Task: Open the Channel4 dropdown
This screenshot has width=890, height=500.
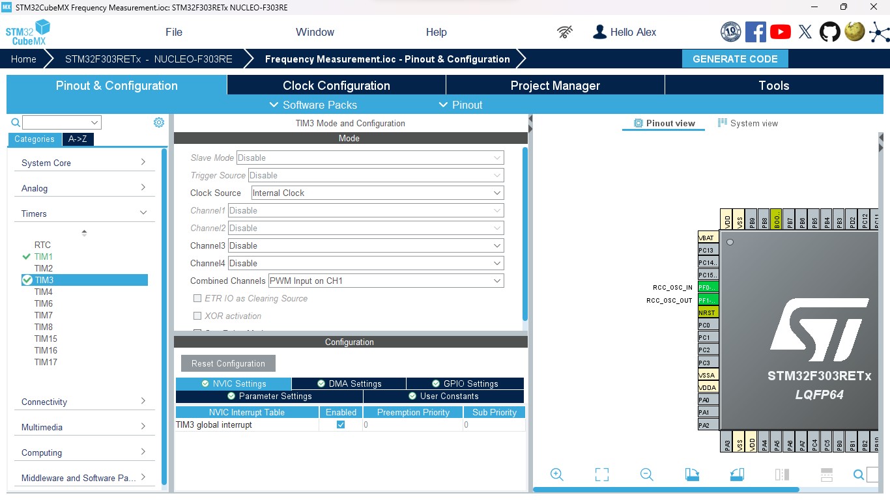Action: (x=366, y=263)
